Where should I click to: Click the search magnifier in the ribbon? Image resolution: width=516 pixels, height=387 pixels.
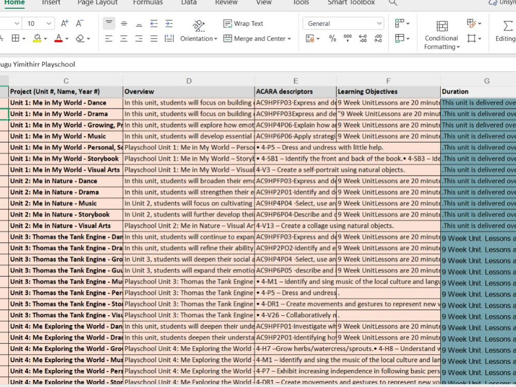click(393, 3)
